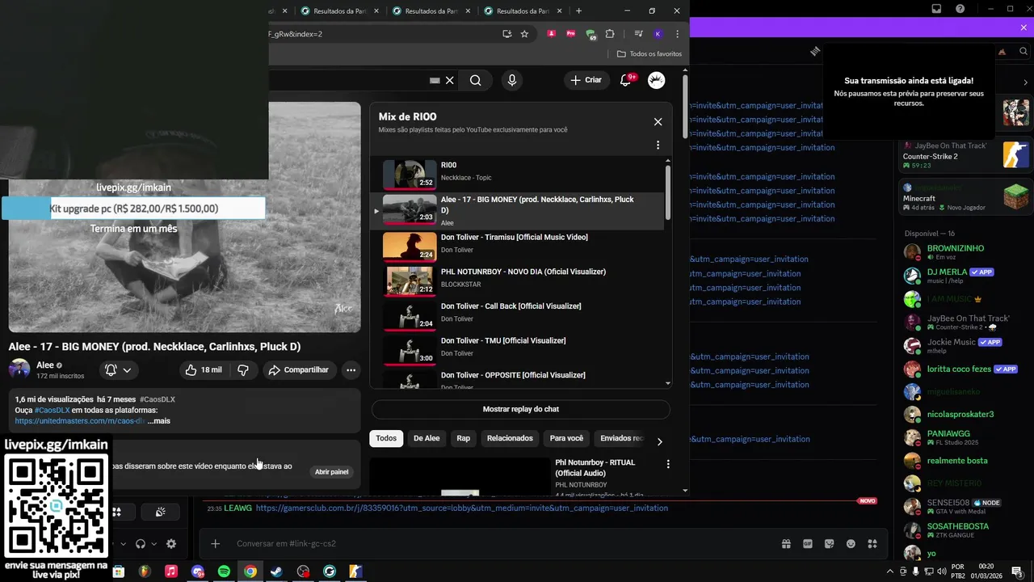Bookmark this page with the star icon
1034x582 pixels.
click(524, 34)
